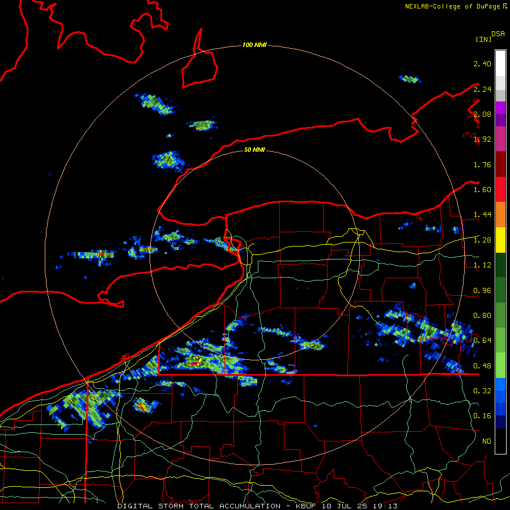510x510 pixels.
Task: Pick the light blue legend swatch
Action: 500,384
